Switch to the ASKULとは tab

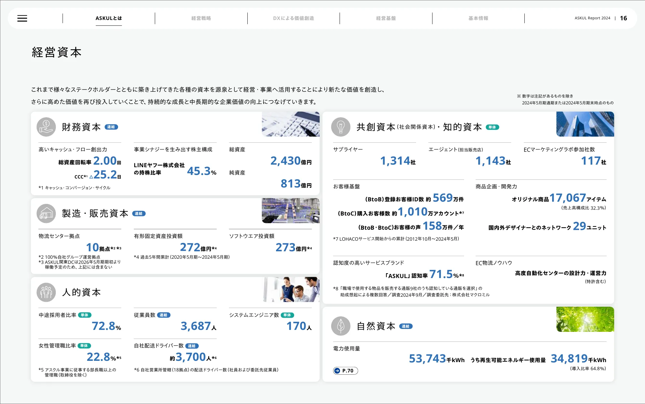109,18
